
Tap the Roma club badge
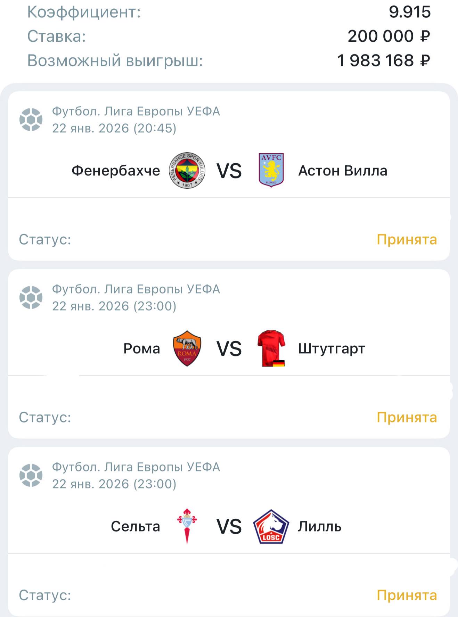[x=187, y=348]
